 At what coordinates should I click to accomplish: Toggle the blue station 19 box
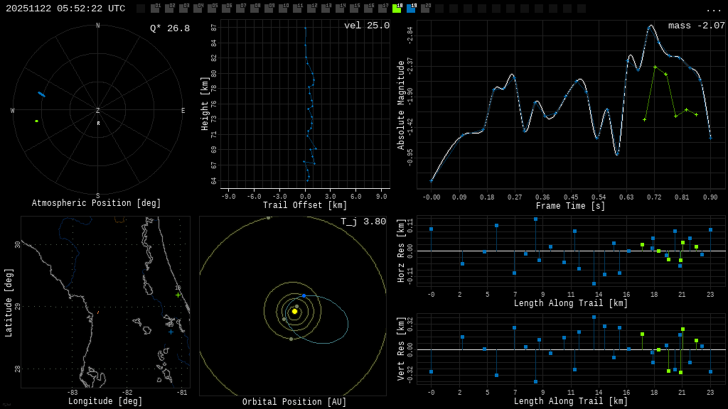click(411, 9)
